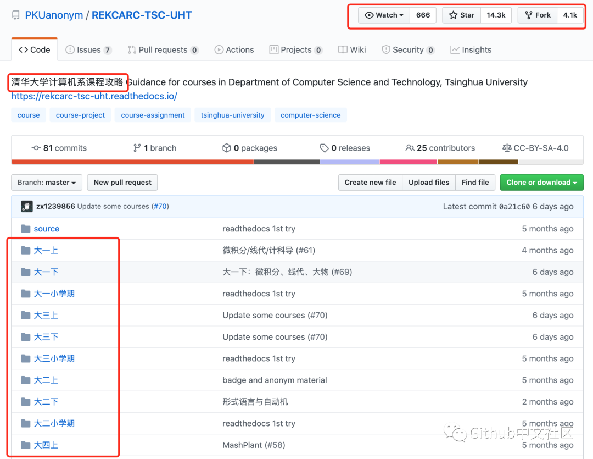Viewport: 593px width, 459px height.
Task: Click New pull request button
Action: pyautogui.click(x=122, y=183)
